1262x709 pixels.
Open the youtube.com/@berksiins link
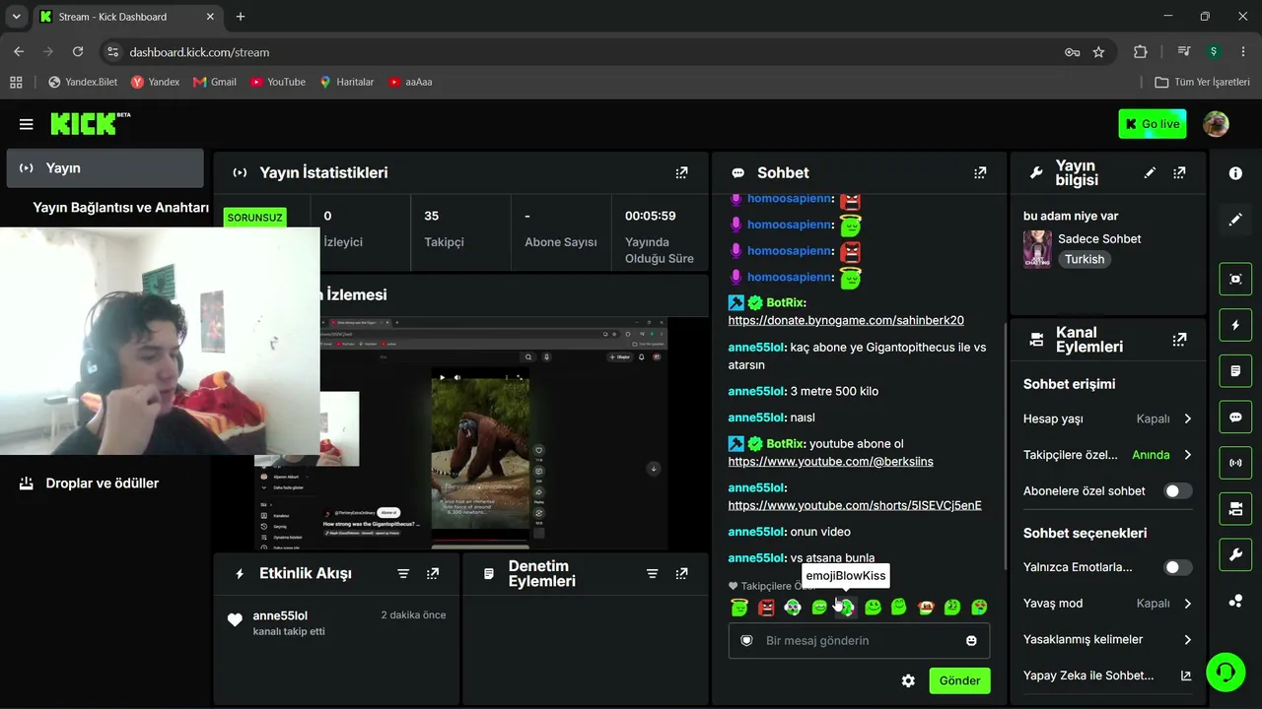(830, 461)
